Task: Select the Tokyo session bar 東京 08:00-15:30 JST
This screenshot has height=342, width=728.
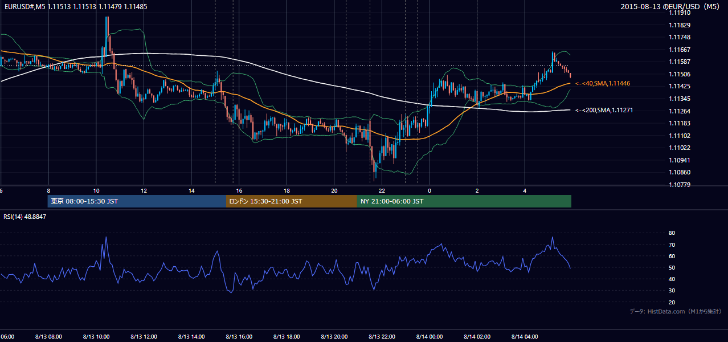Action: click(137, 201)
